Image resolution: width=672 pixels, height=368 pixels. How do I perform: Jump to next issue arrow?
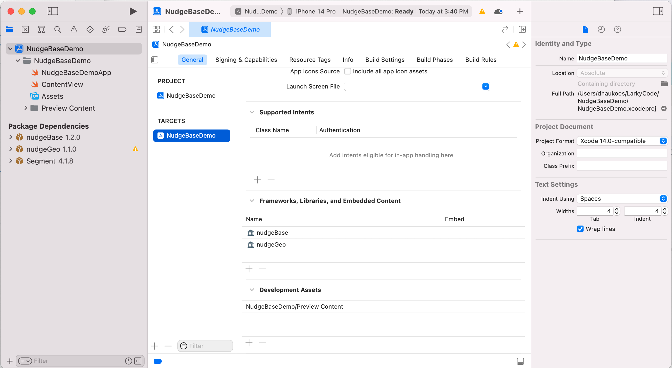coord(524,45)
